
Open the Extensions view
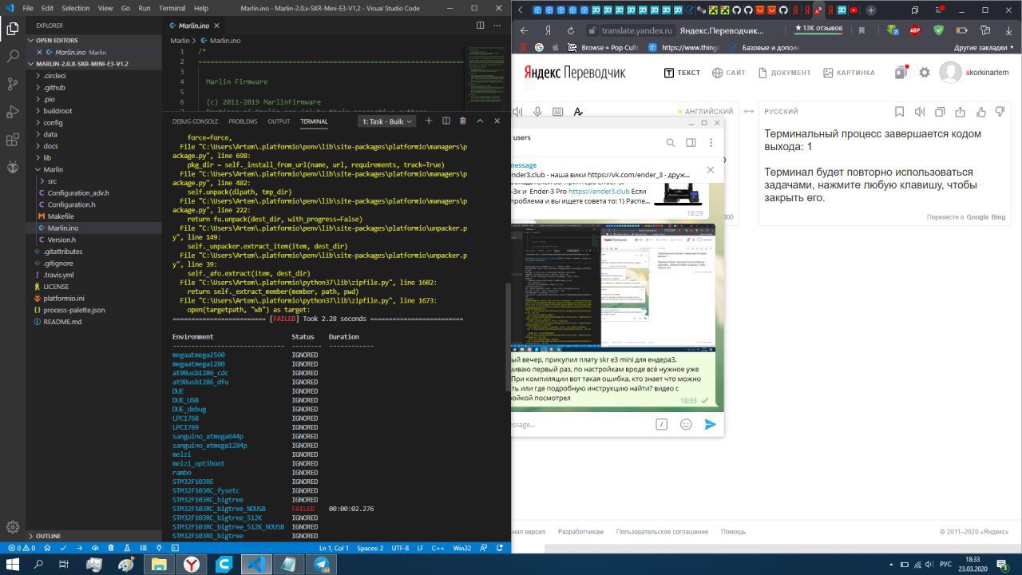click(12, 140)
